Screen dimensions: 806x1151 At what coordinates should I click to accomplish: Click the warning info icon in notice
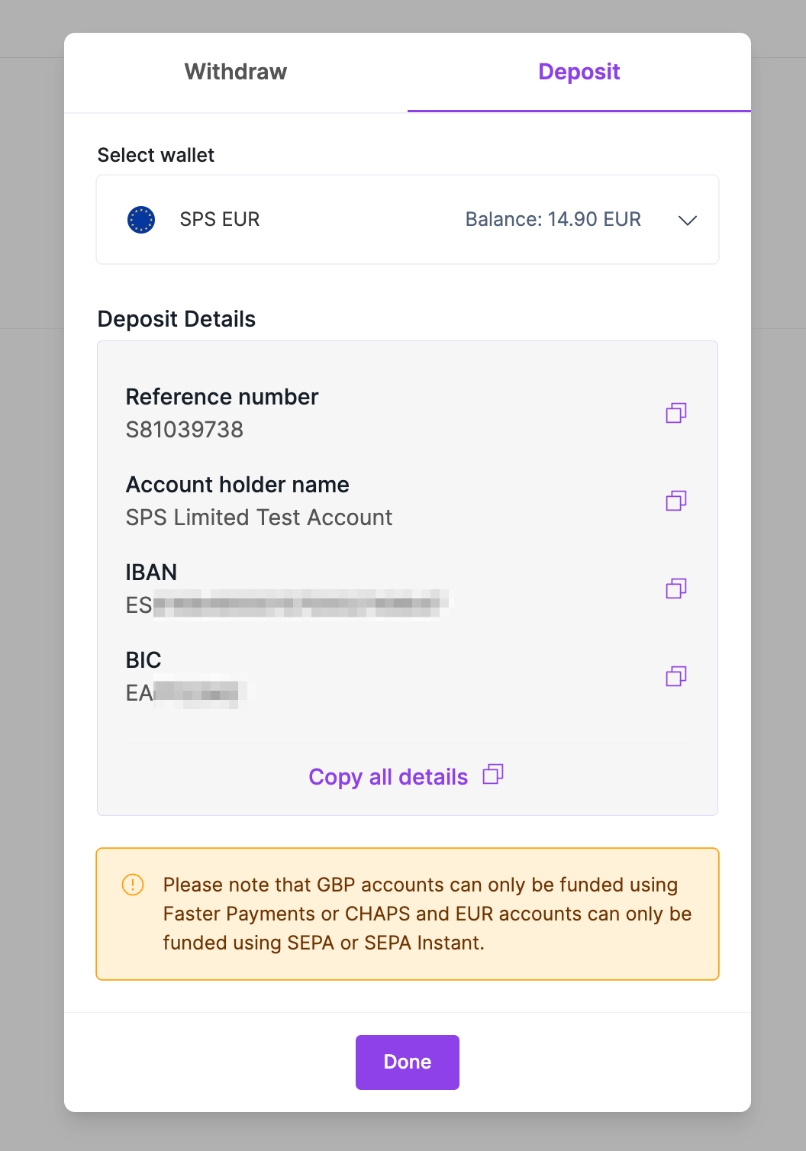133,885
